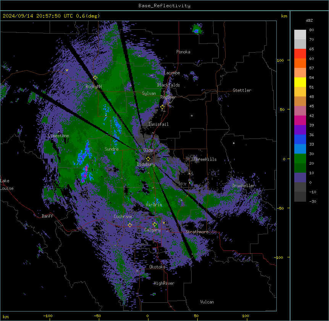Screen dimensions: 329x321
Task: Pick the light gray 70 dBZ legend color
Action: (300, 35)
